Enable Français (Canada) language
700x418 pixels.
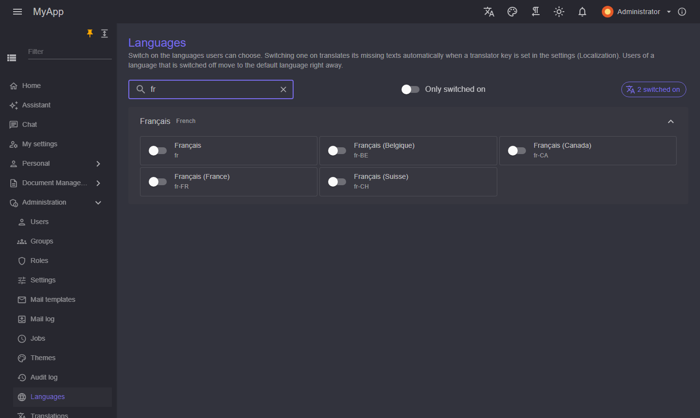click(x=517, y=151)
